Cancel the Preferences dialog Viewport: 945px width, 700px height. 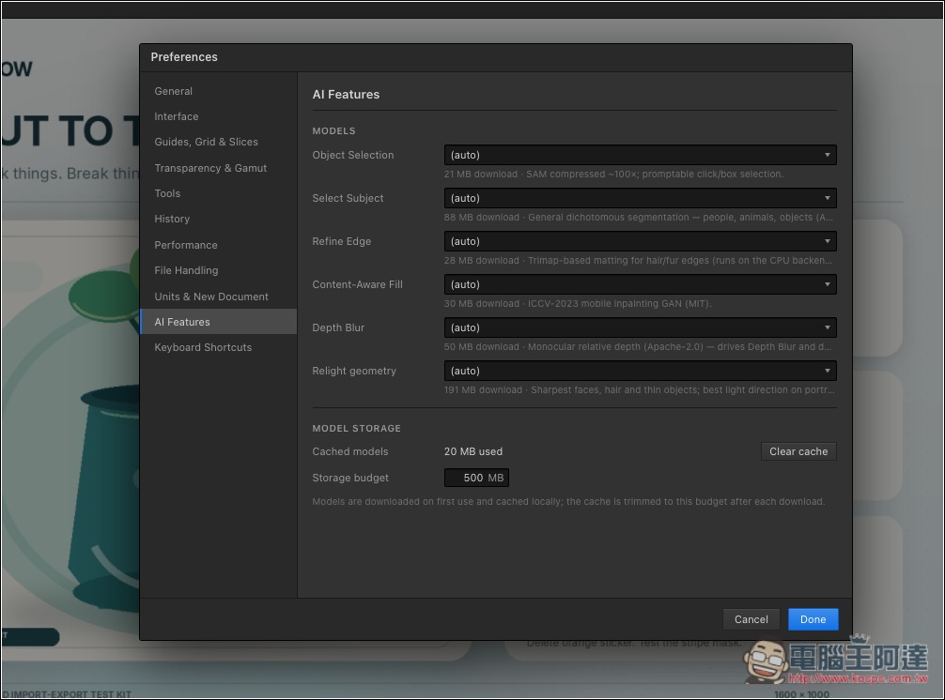pos(751,619)
